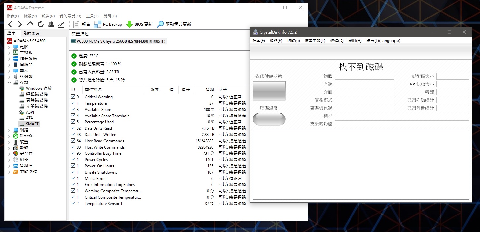
Task: Open the 報告 report toolbar button
Action: [x=81, y=24]
